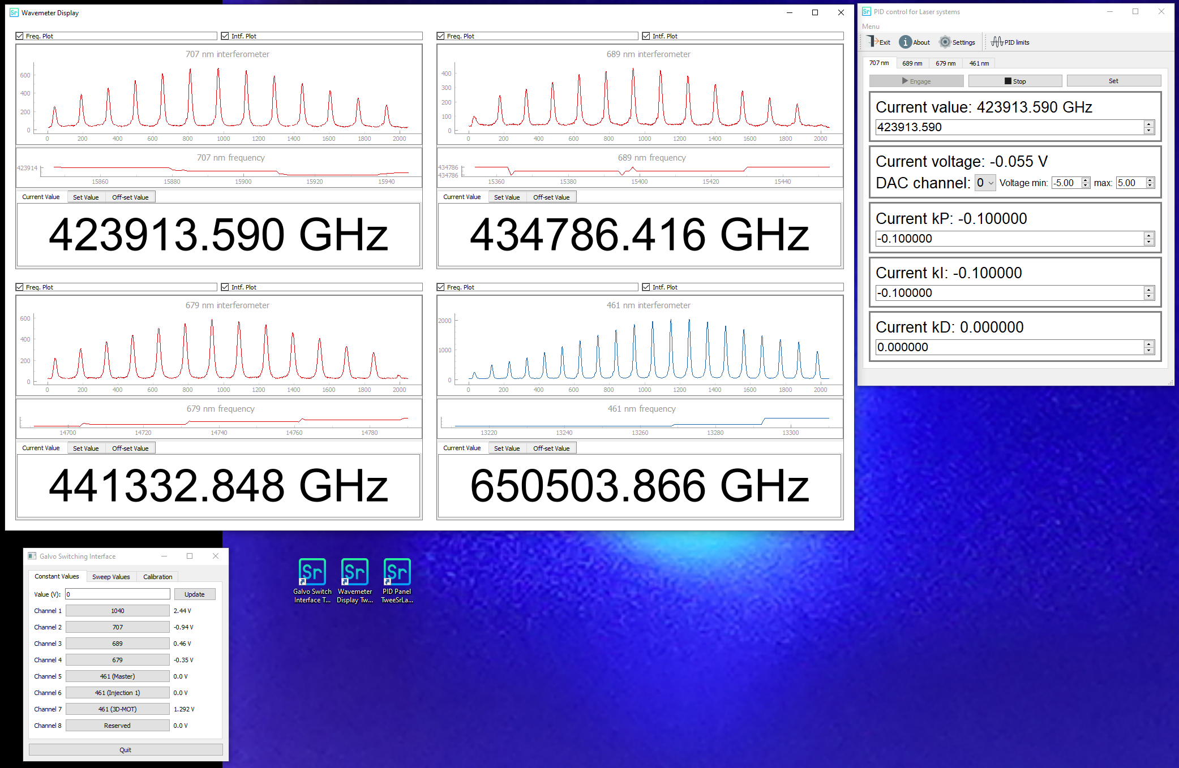
Task: Click the Stop button in PID control
Action: pyautogui.click(x=1015, y=81)
